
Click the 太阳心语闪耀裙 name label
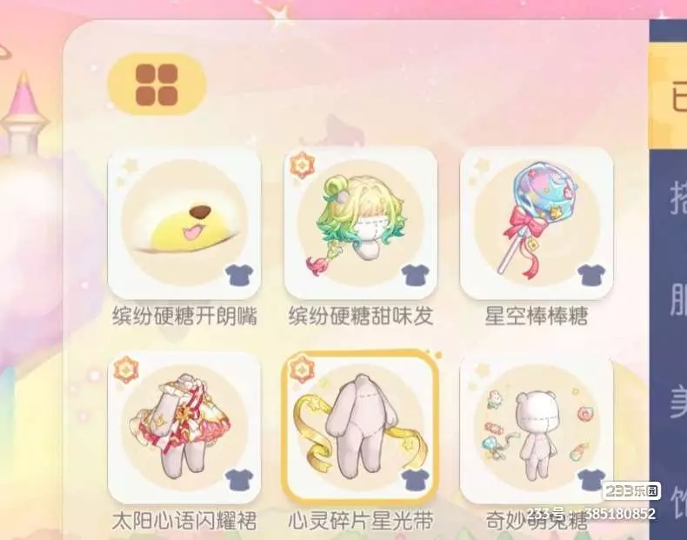(184, 521)
